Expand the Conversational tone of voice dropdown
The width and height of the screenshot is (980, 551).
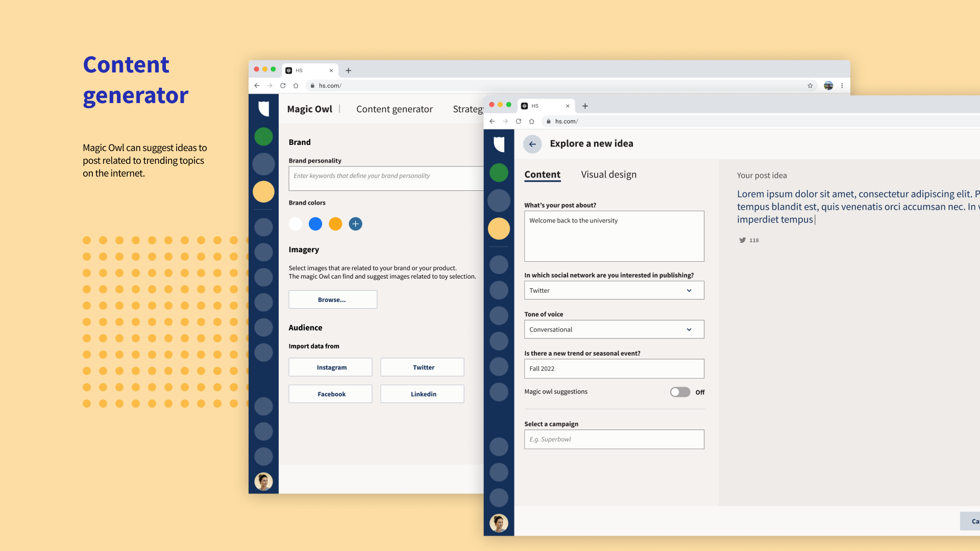click(x=614, y=330)
